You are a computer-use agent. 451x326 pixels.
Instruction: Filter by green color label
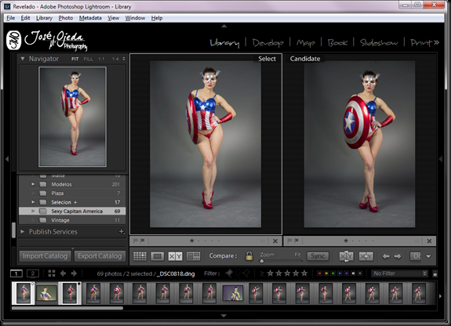[333, 273]
